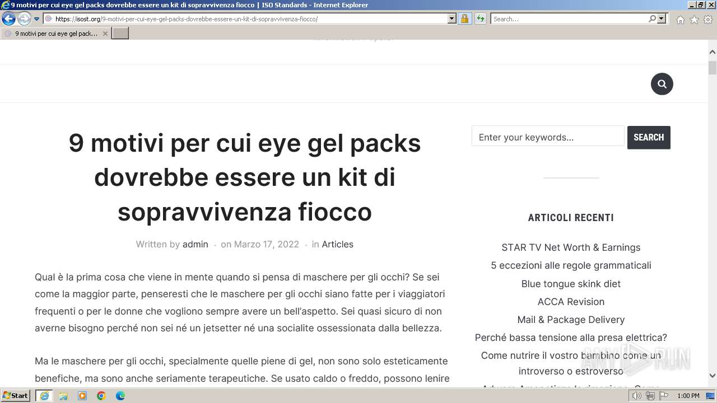Screen dimensions: 717x403
Task: Click the scrollbar up arrow
Action: 713,52
